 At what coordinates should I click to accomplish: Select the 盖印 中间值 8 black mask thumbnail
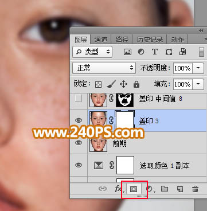click(125, 100)
